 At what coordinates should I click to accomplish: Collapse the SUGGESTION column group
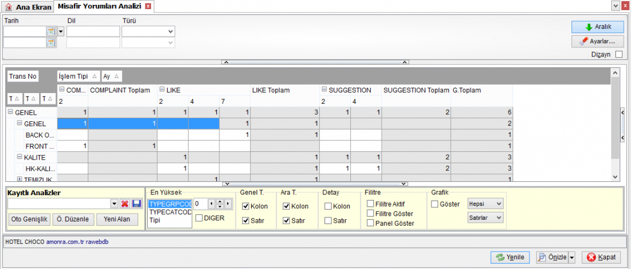tap(325, 90)
